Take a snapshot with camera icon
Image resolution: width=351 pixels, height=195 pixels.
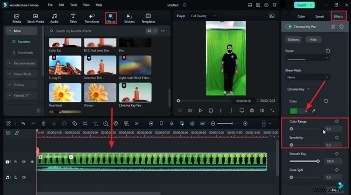[x=252, y=110]
